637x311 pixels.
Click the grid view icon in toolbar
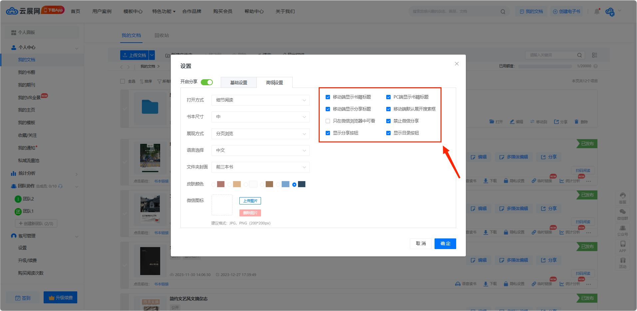pyautogui.click(x=595, y=55)
